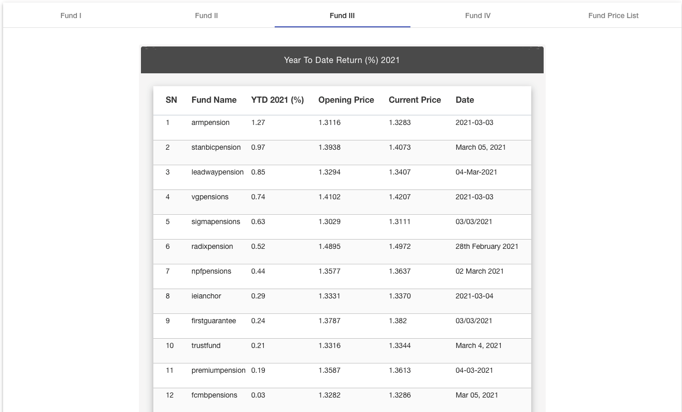Open the Fund II tab
Viewport: 682px width, 412px height.
pos(207,15)
